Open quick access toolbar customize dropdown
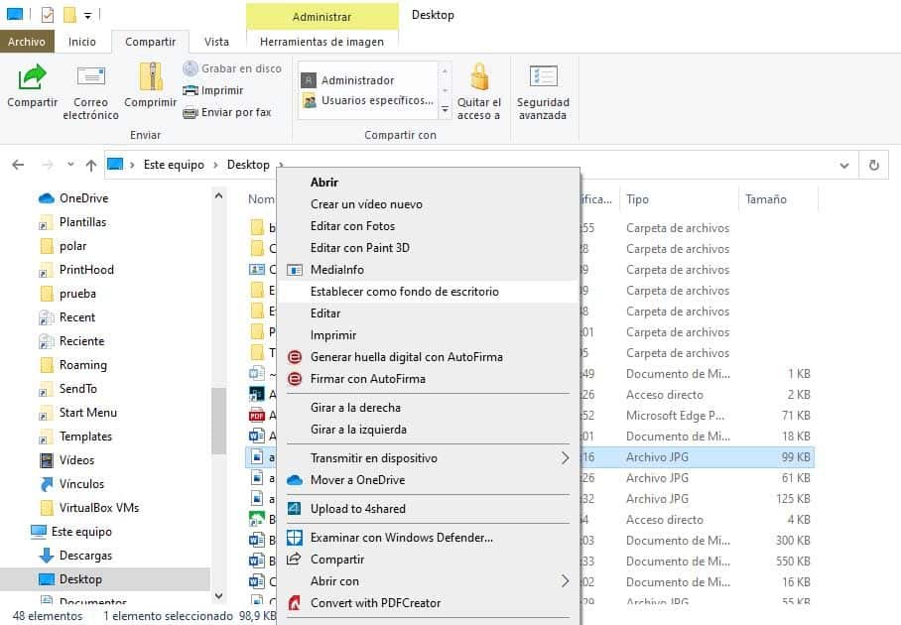Screen dimensions: 901x625 pyautogui.click(x=88, y=16)
